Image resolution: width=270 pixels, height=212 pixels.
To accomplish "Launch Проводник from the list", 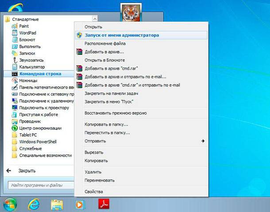I will (26, 121).
